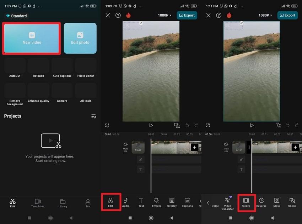Open the Mask tool
This screenshot has height=224, width=302.
276,203
